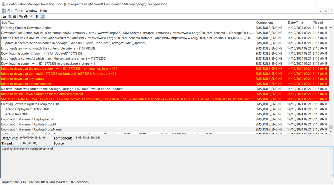Select 'List of update content(s) which match' row
This screenshot has height=185, width=334.
(164, 58)
